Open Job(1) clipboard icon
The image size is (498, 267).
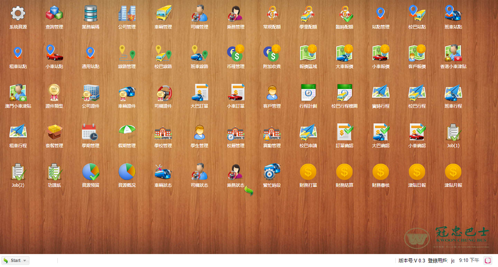(453, 133)
